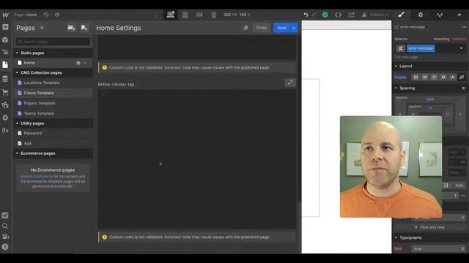469x263 pixels.
Task: Create a new page
Action: (84, 28)
